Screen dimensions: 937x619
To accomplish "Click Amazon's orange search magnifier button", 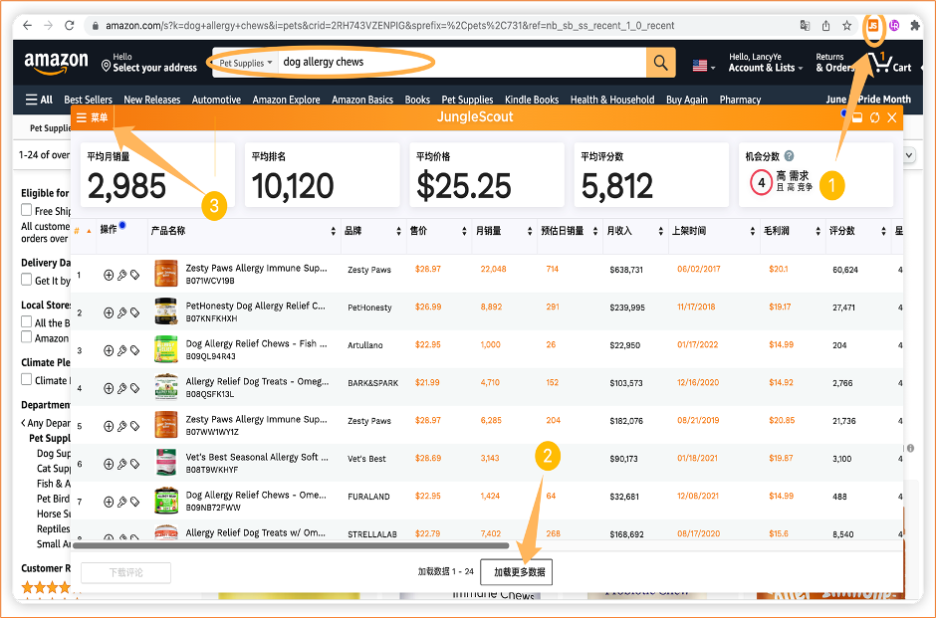I will point(660,62).
